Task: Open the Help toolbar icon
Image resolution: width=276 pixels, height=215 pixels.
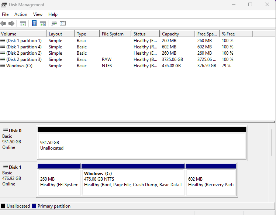Action: (34, 23)
